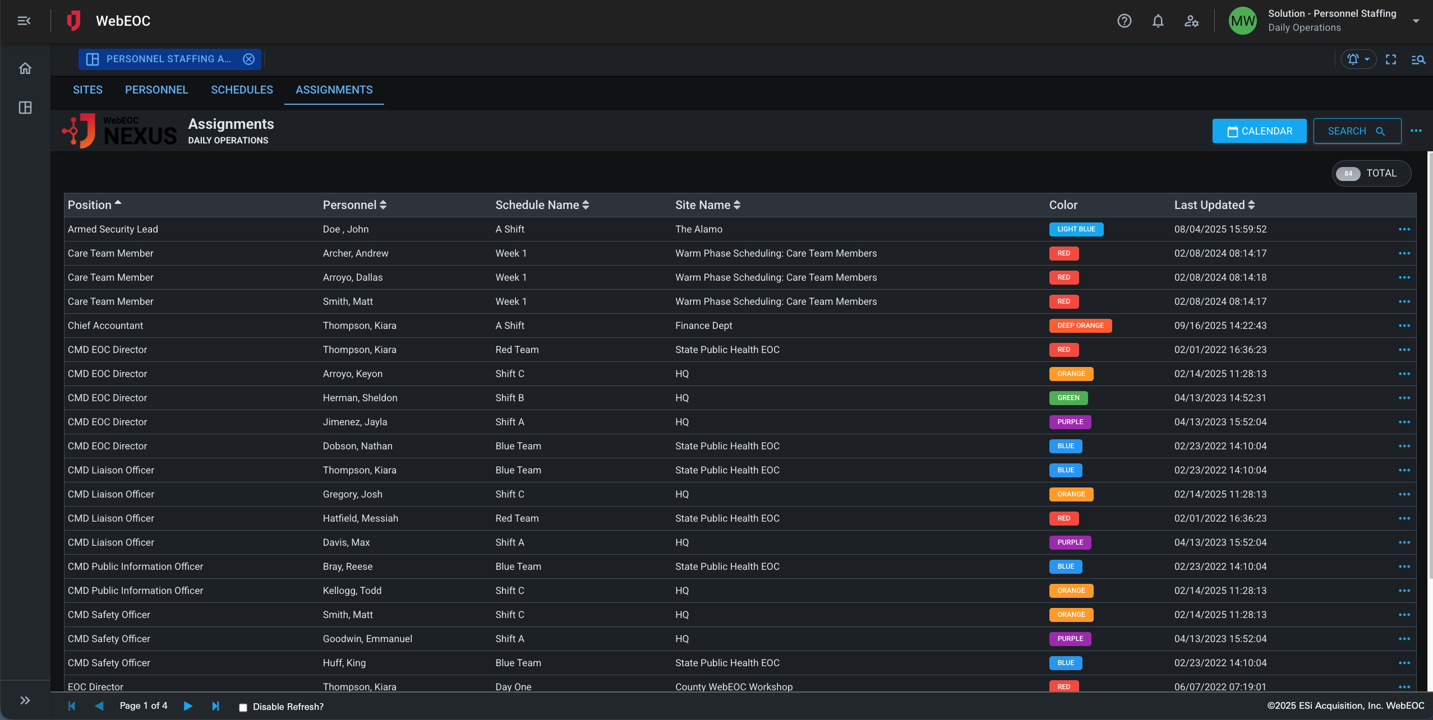The image size is (1433, 720).
Task: Go to the first page
Action: pyautogui.click(x=72, y=706)
